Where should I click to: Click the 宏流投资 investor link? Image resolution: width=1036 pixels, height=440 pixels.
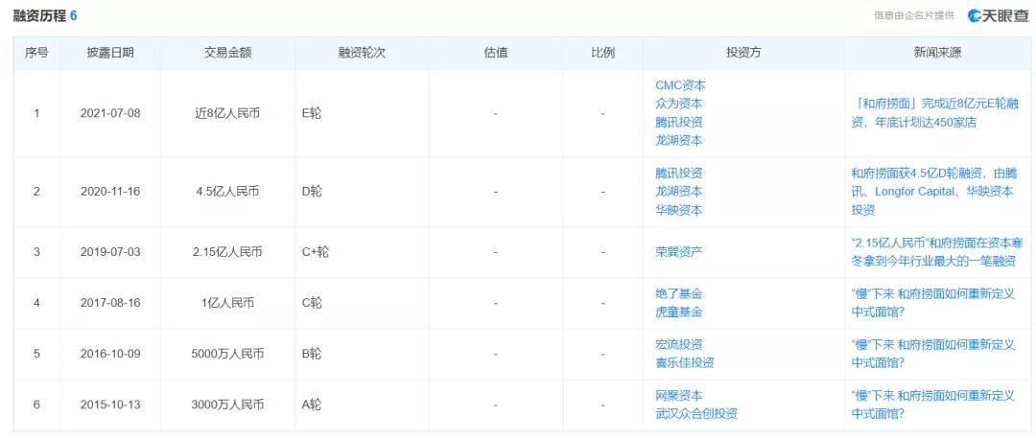tap(678, 344)
